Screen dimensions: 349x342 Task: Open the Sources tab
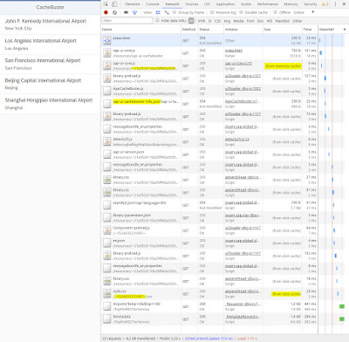(192, 4)
